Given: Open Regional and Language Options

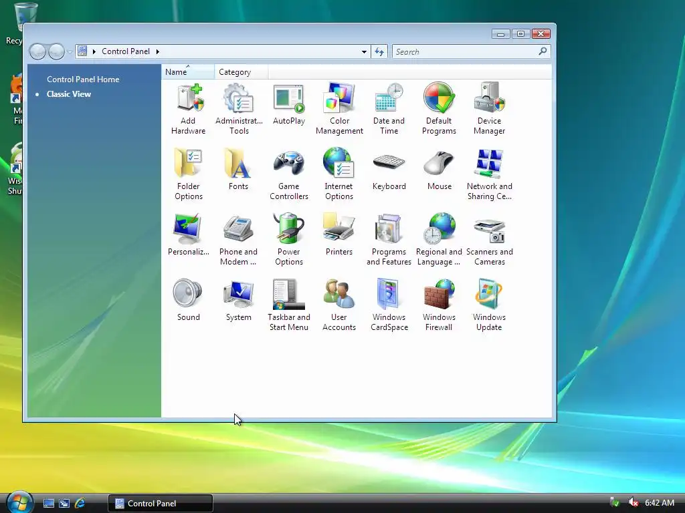Looking at the screenshot, I should pyautogui.click(x=439, y=240).
